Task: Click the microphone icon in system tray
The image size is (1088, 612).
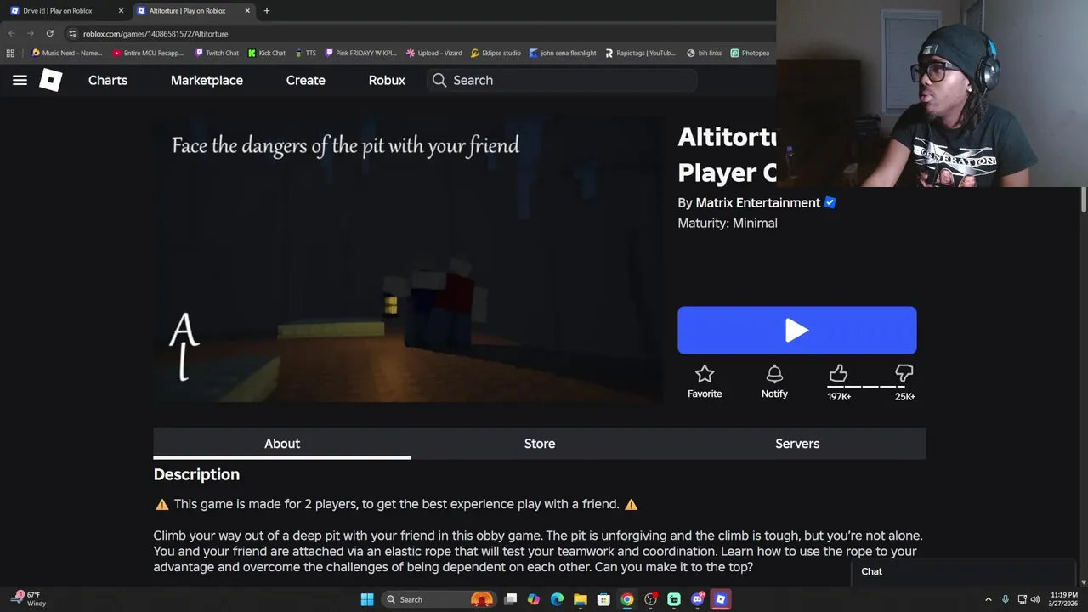Action: pyautogui.click(x=1006, y=599)
